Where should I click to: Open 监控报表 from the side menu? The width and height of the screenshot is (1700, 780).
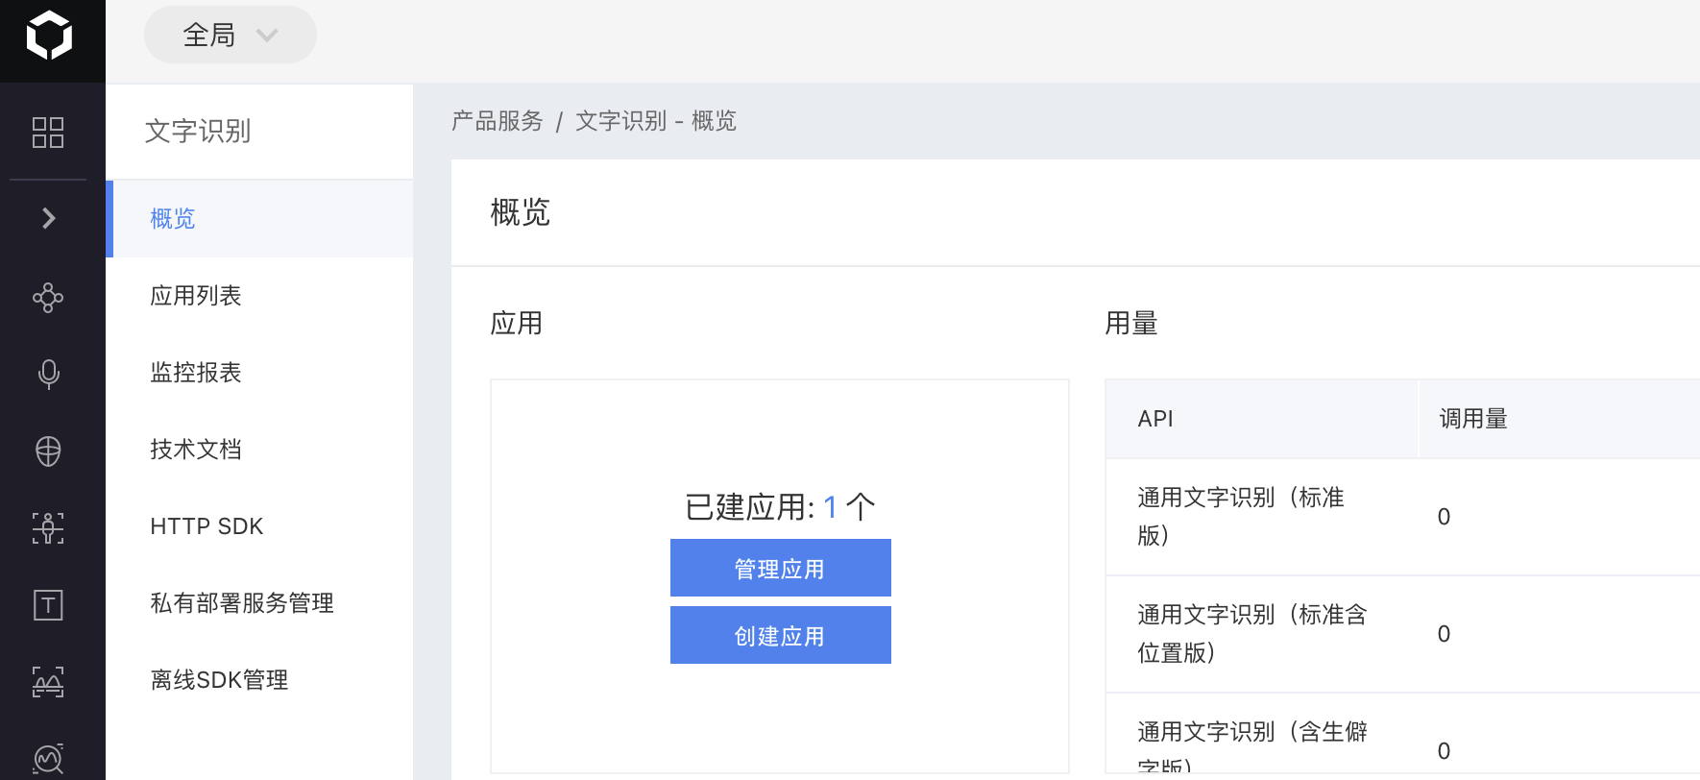pos(196,373)
